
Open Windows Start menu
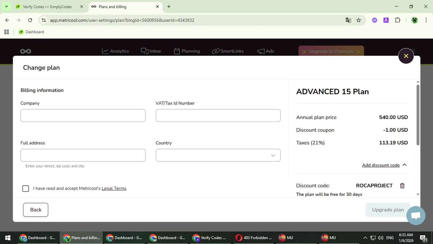tap(8, 238)
